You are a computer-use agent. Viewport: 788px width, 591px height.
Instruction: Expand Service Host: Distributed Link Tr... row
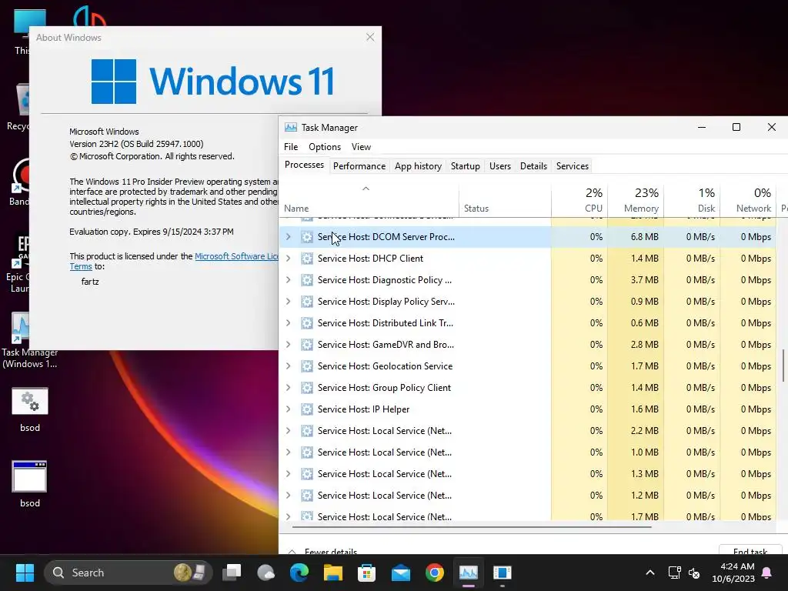[288, 323]
